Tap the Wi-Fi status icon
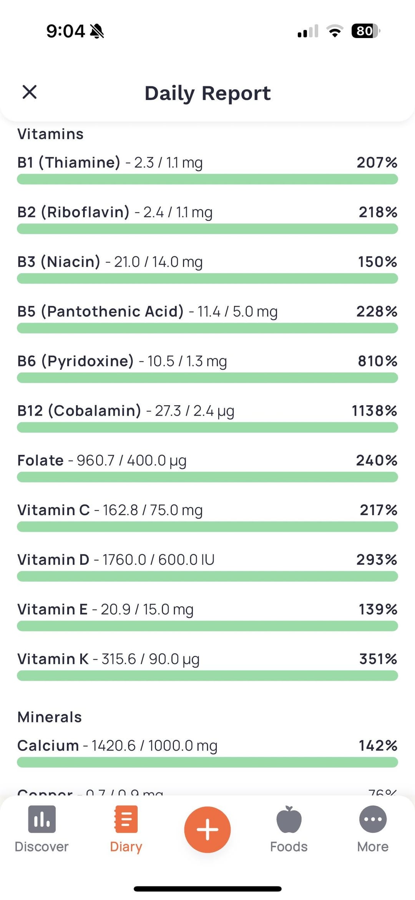 pos(335,31)
